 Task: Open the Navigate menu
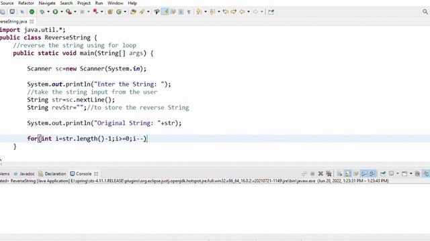pyautogui.click(x=47, y=3)
